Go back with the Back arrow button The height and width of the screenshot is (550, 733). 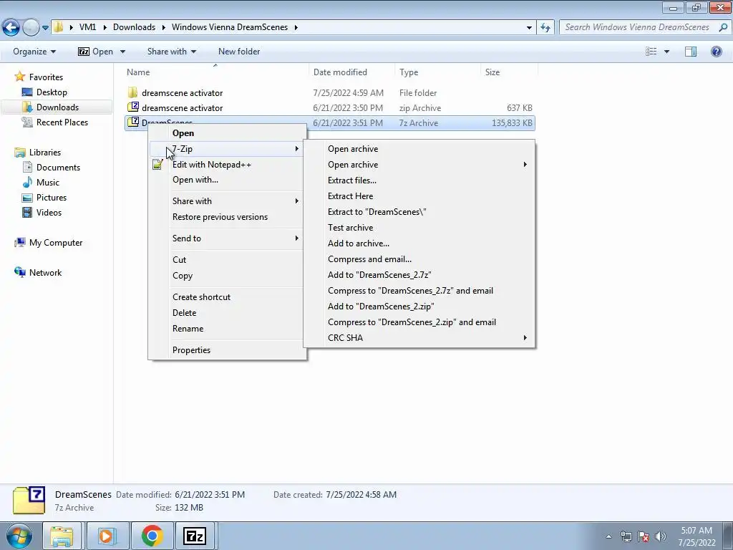[11, 27]
